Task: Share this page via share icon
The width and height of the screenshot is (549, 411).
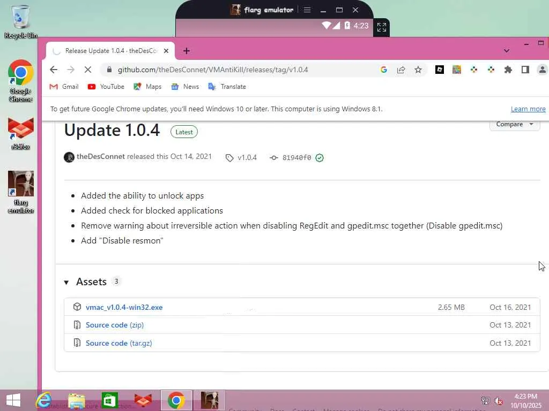Action: [x=401, y=70]
